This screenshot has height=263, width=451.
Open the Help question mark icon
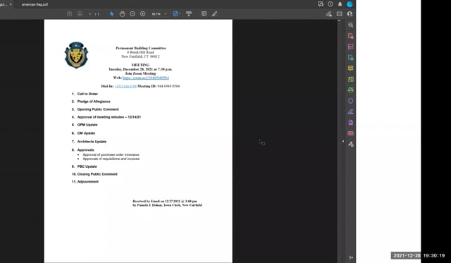[330, 4]
